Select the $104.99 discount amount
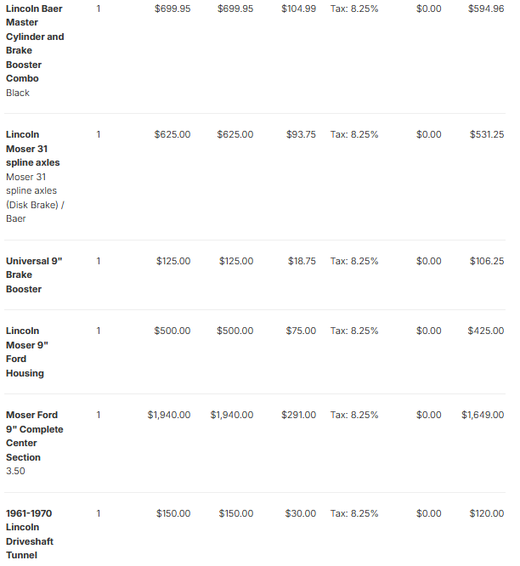Viewport: 520px width, 566px height. click(298, 8)
